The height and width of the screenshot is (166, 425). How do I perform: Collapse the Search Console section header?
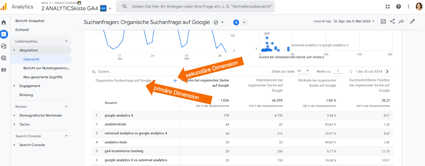tap(66, 136)
